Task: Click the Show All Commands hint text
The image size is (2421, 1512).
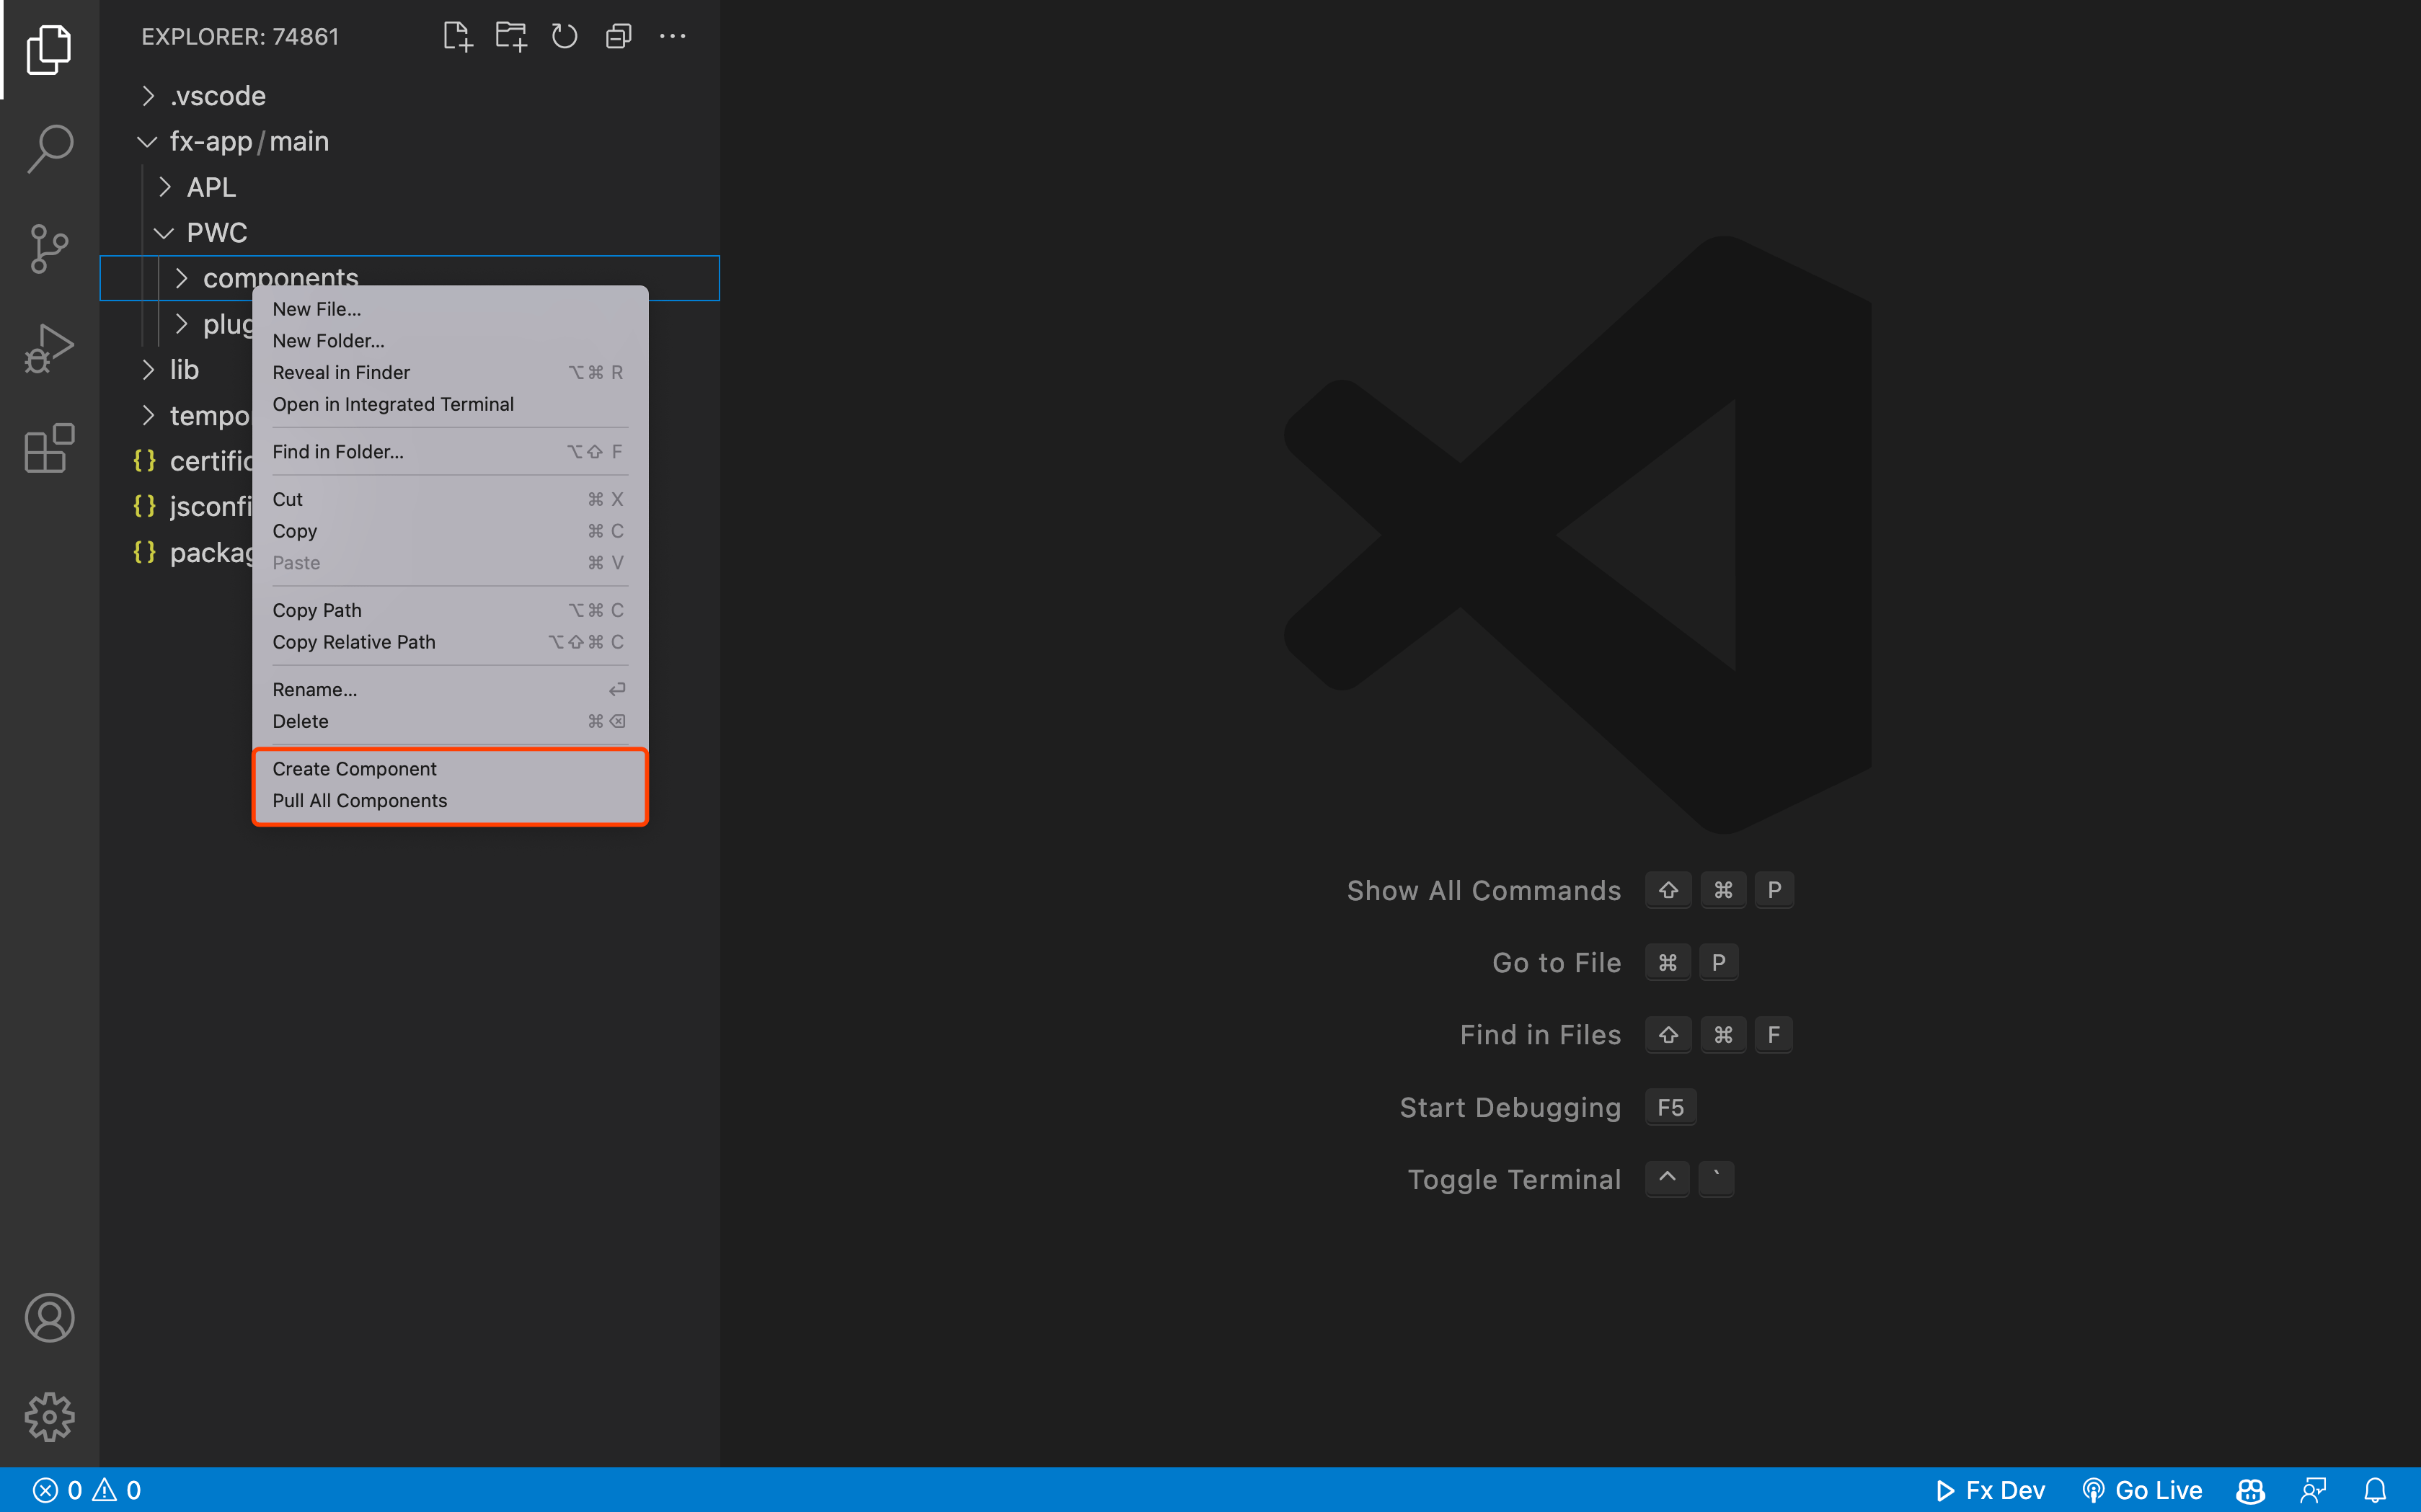Action: (x=1484, y=890)
